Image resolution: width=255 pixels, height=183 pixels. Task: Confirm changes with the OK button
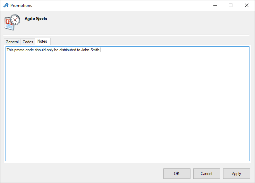pyautogui.click(x=177, y=174)
